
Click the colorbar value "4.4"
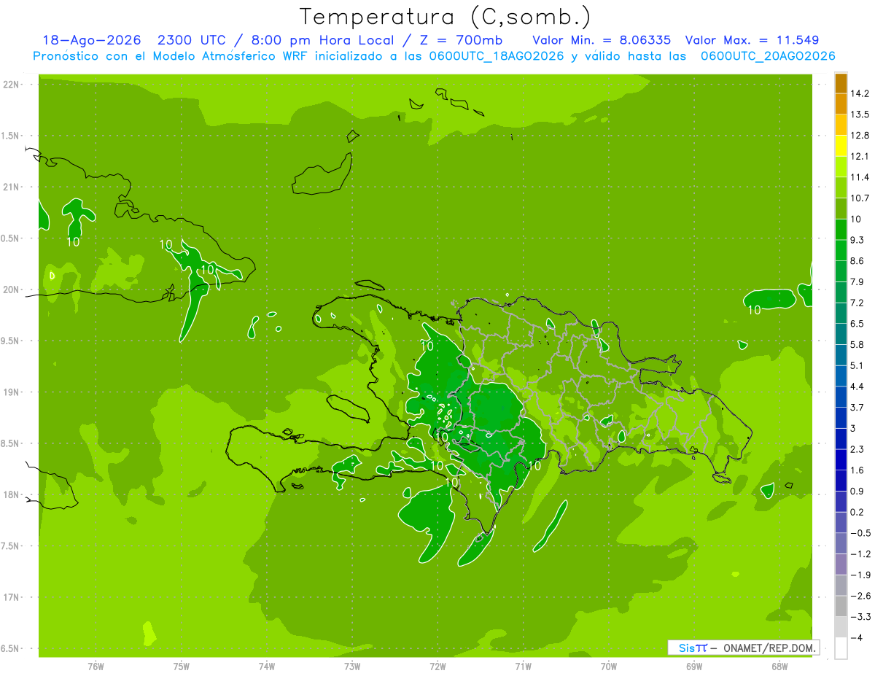point(857,386)
